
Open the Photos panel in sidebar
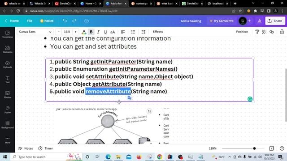click(8, 95)
